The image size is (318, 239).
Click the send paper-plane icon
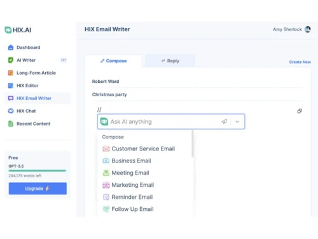click(x=224, y=122)
